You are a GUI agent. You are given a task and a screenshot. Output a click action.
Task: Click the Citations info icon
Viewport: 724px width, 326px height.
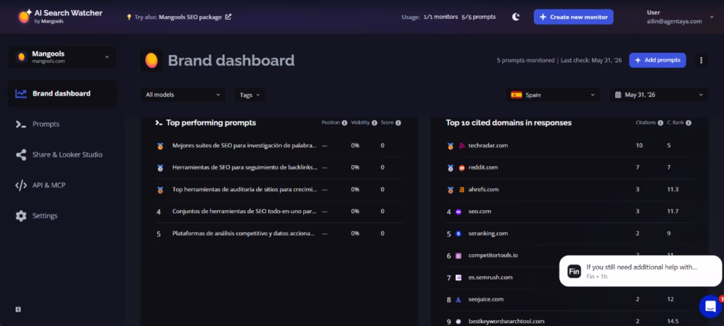point(660,123)
